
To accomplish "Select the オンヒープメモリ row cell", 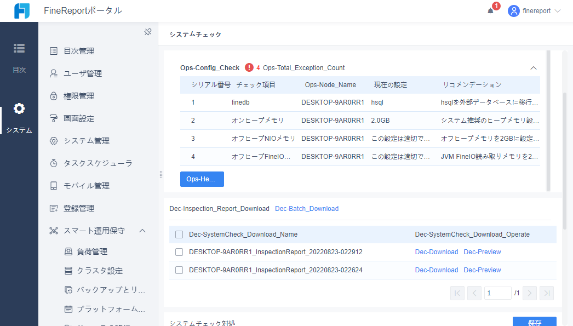I will tap(257, 121).
